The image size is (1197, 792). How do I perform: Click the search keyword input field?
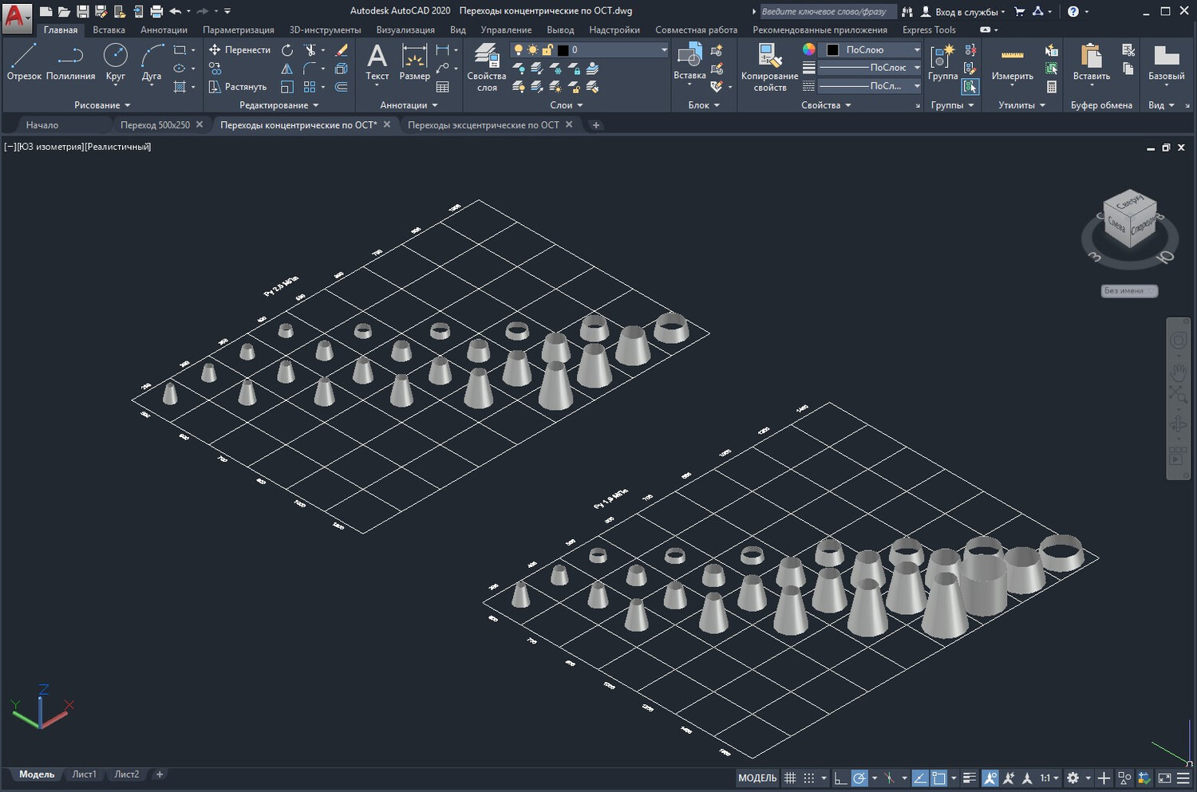tap(828, 11)
